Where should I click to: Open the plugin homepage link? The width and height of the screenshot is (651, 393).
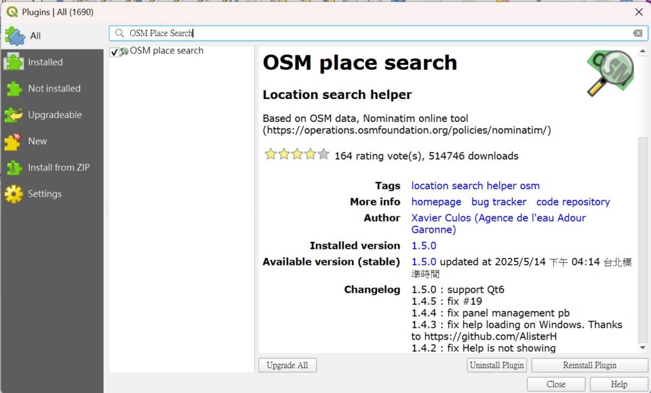click(x=436, y=202)
